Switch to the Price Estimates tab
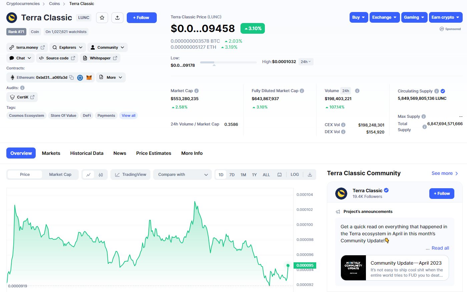This screenshot has width=467, height=292. 154,153
